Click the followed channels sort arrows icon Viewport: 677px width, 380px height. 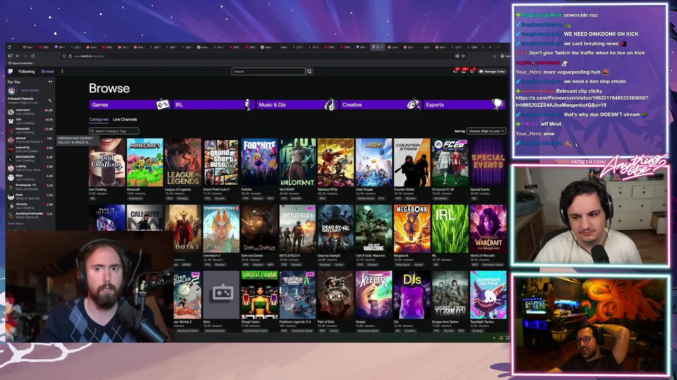coord(50,100)
